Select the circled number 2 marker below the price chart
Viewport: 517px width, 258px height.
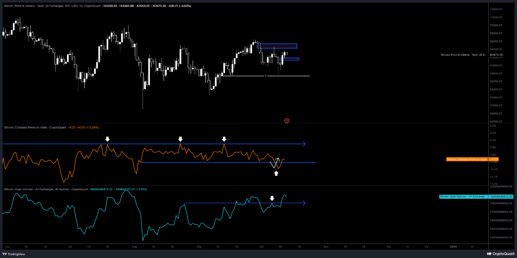pyautogui.click(x=287, y=121)
